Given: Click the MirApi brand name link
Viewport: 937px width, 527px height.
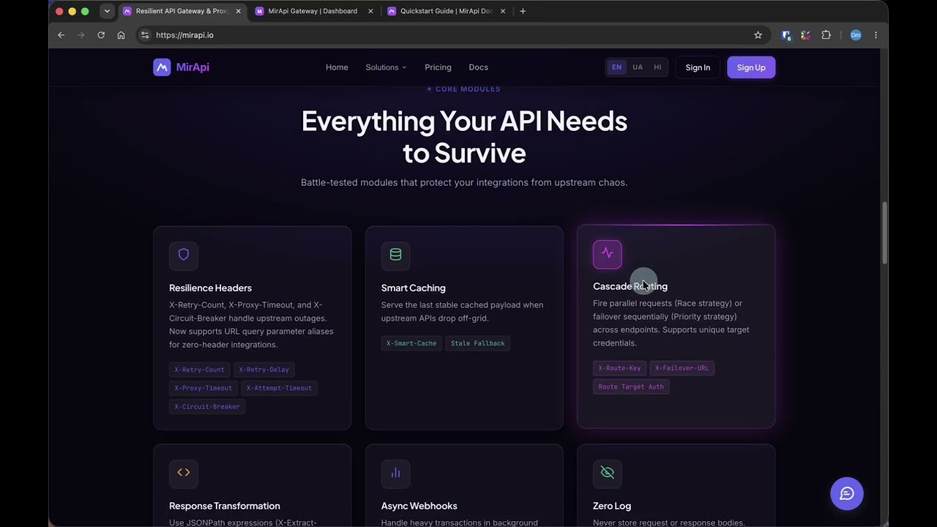Looking at the screenshot, I should coord(193,67).
